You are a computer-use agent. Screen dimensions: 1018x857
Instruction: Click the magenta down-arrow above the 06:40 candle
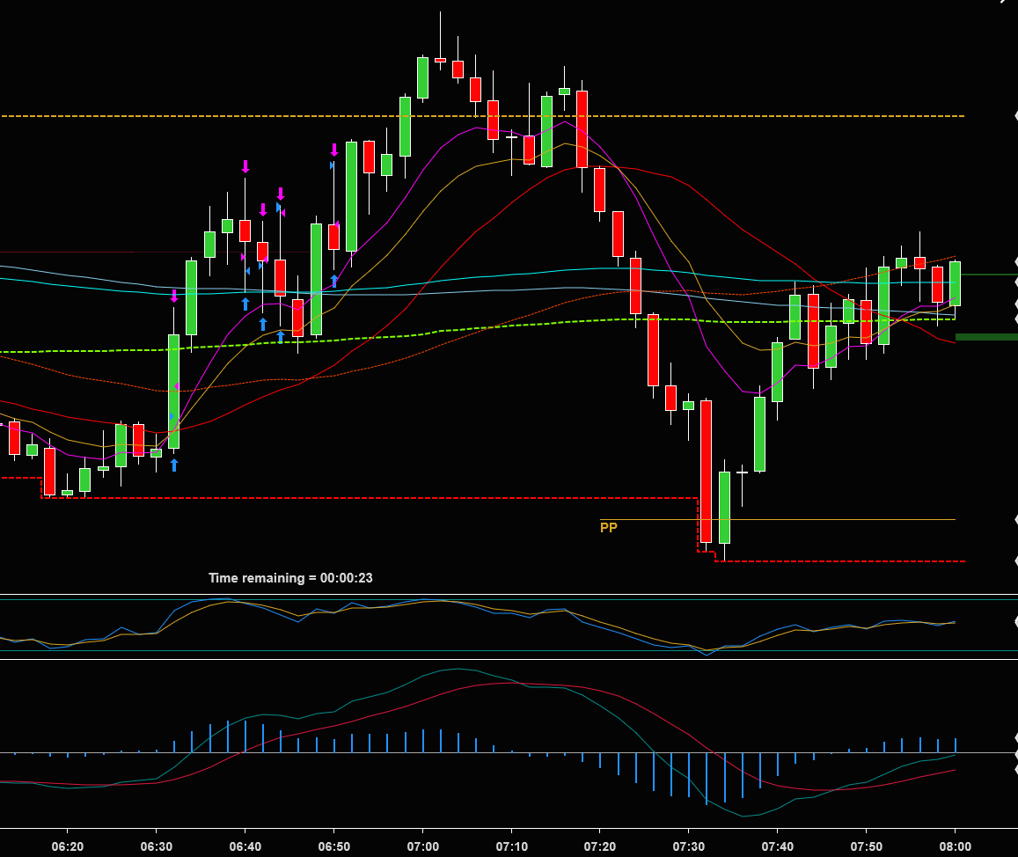(245, 166)
